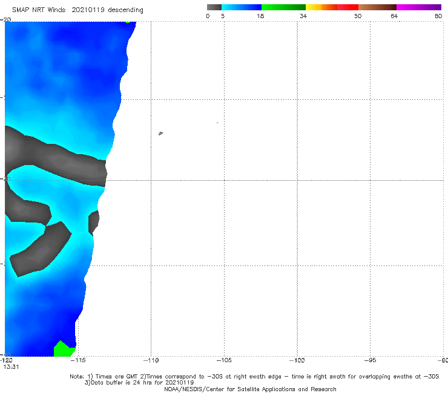Click the color bar label 34
This screenshot has width=448, height=393.
(x=303, y=16)
